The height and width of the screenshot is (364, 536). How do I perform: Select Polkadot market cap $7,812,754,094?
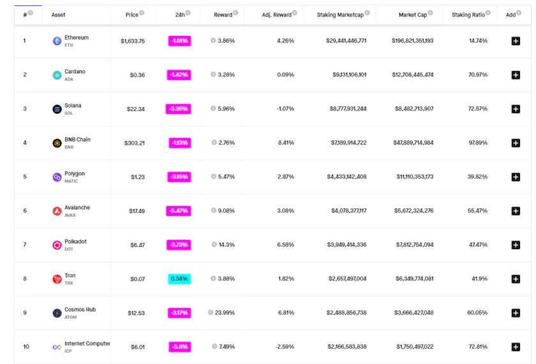pyautogui.click(x=415, y=245)
